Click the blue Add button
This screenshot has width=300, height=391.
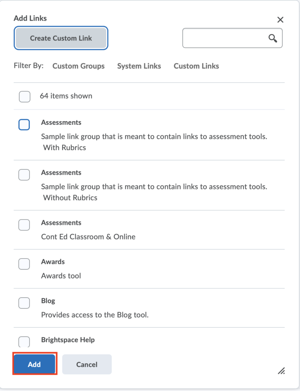pos(34,364)
